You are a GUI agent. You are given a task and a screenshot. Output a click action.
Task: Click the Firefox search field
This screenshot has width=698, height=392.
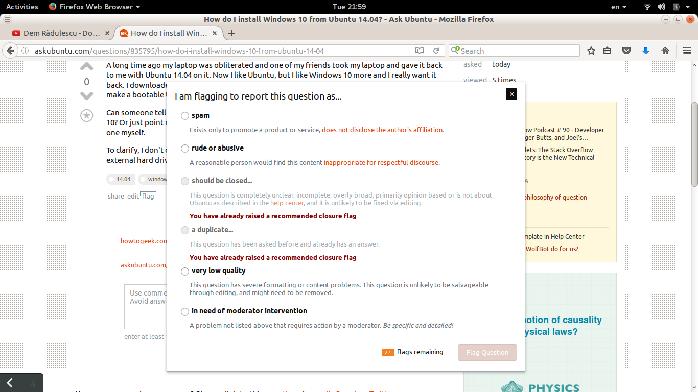coord(515,51)
